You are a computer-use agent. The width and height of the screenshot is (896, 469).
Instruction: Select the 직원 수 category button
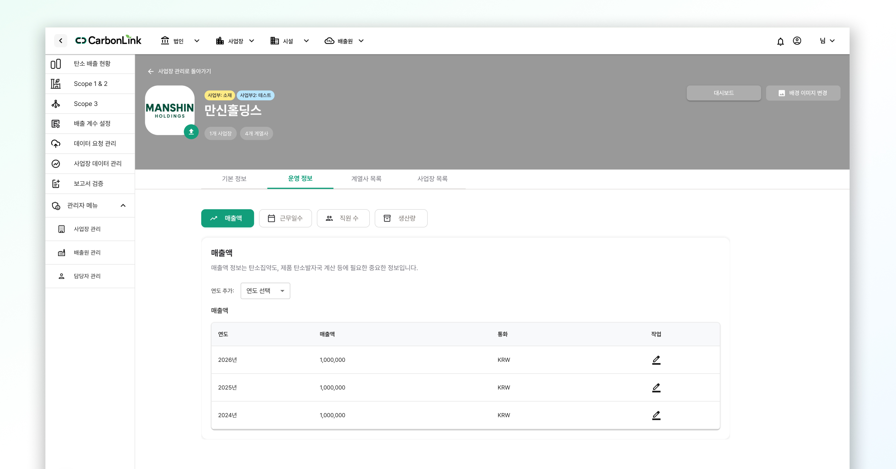coord(343,218)
